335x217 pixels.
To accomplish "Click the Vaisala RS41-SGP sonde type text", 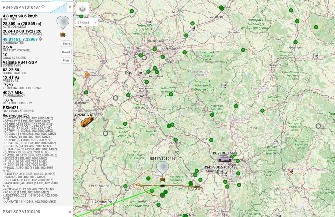I will tap(20, 62).
